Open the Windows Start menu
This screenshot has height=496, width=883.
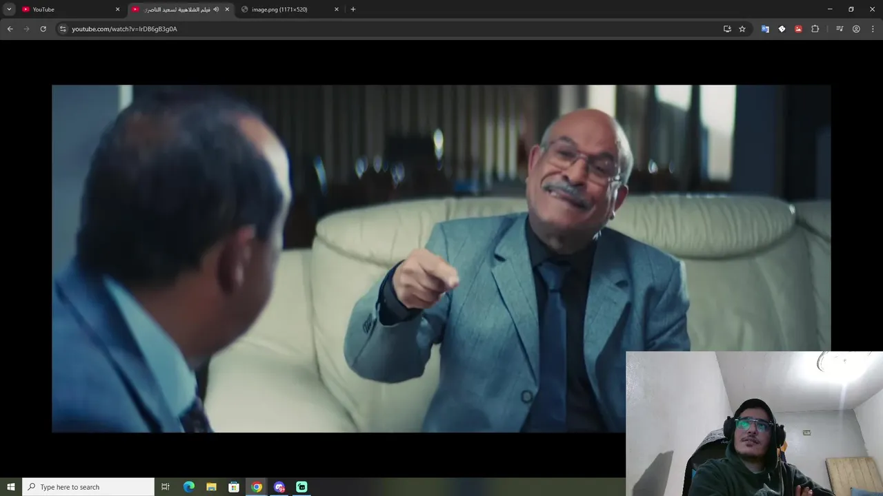[x=11, y=487]
